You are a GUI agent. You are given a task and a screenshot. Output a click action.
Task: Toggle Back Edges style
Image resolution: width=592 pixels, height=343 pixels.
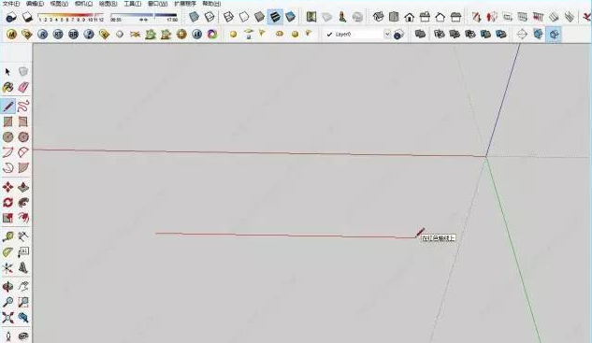coord(209,17)
